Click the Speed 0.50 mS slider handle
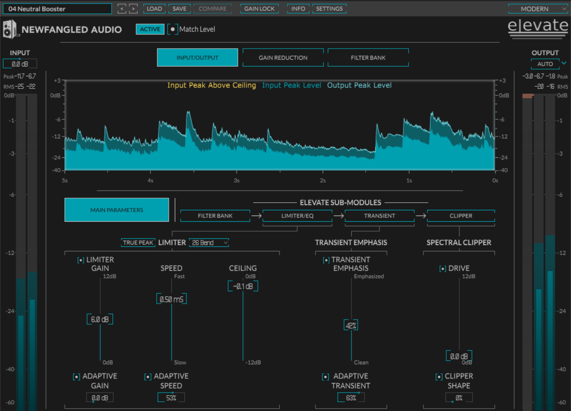The width and height of the screenshot is (571, 411). pos(171,299)
